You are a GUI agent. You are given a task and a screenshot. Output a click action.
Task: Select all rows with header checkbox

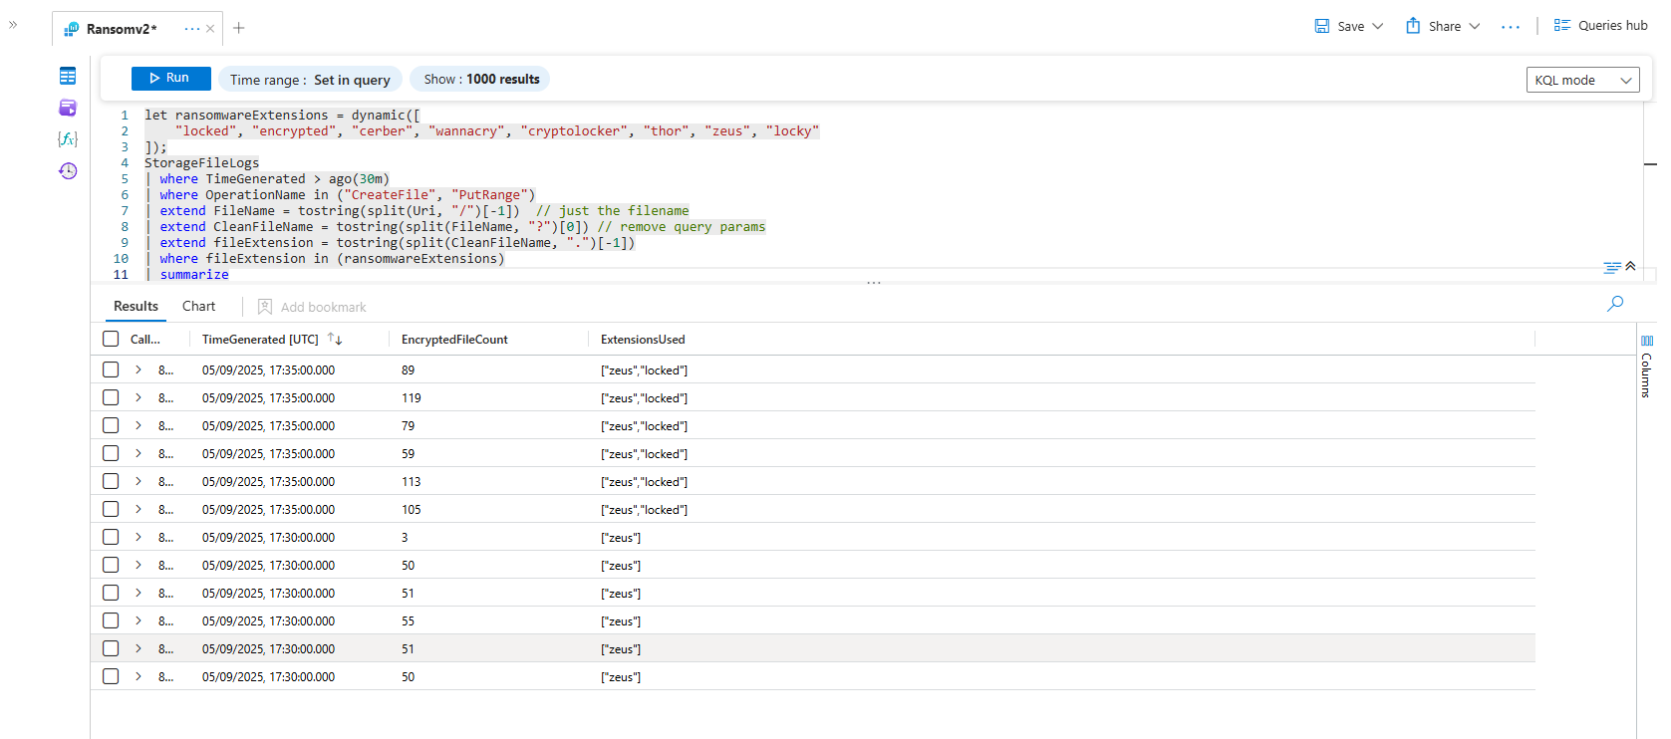pos(111,340)
